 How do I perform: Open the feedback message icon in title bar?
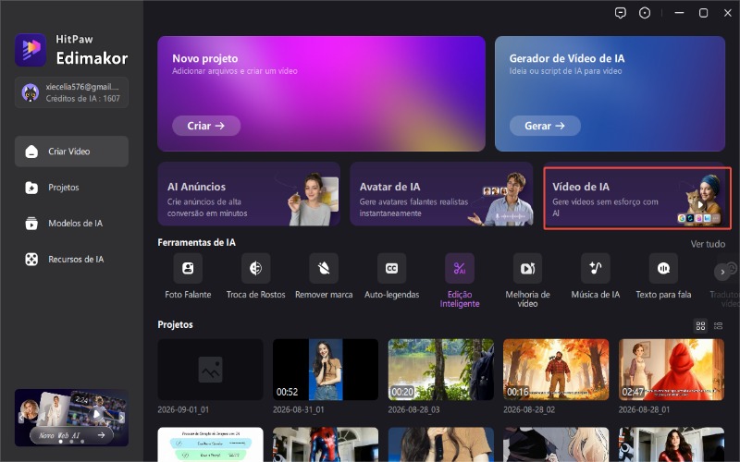(x=621, y=13)
